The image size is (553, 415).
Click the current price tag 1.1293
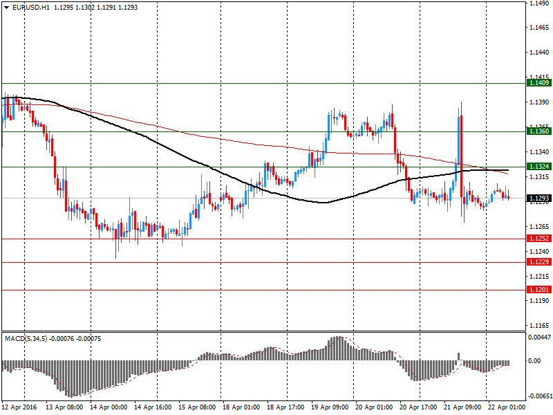pos(539,199)
